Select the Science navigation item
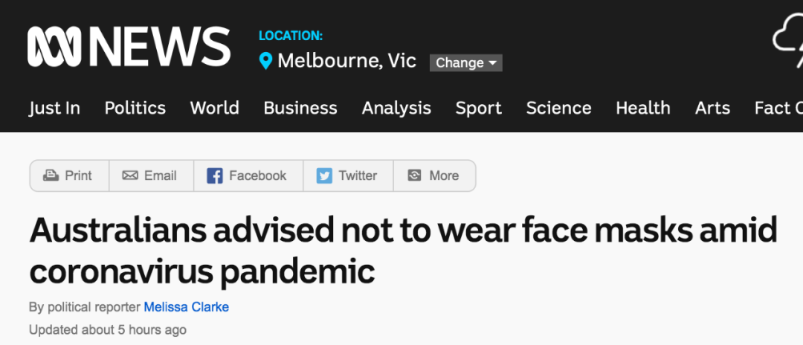803x345 pixels. coord(558,108)
